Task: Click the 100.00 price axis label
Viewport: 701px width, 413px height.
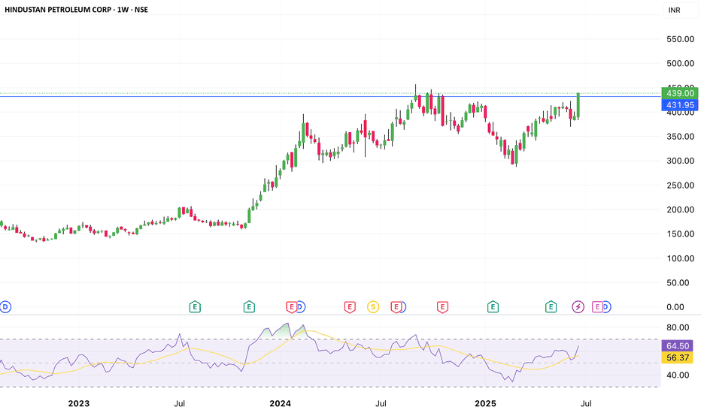Action: point(681,258)
